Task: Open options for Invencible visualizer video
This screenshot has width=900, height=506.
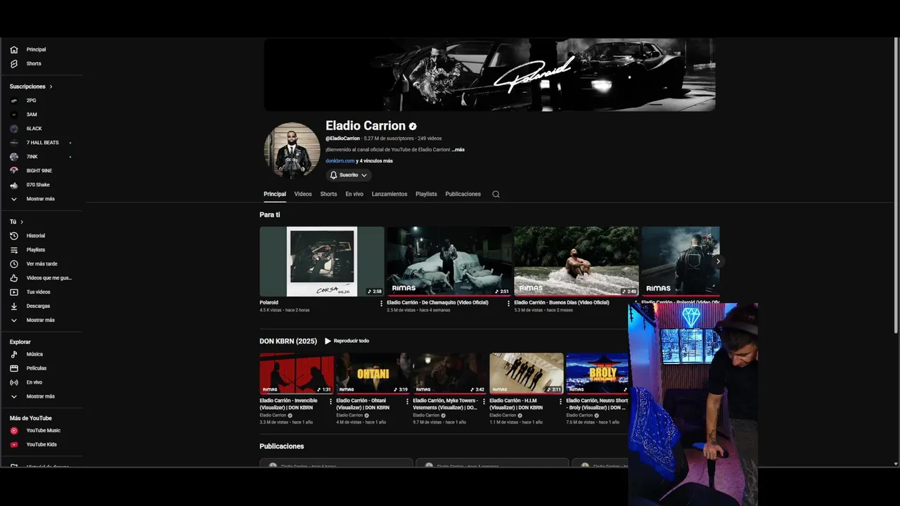Action: pos(330,401)
